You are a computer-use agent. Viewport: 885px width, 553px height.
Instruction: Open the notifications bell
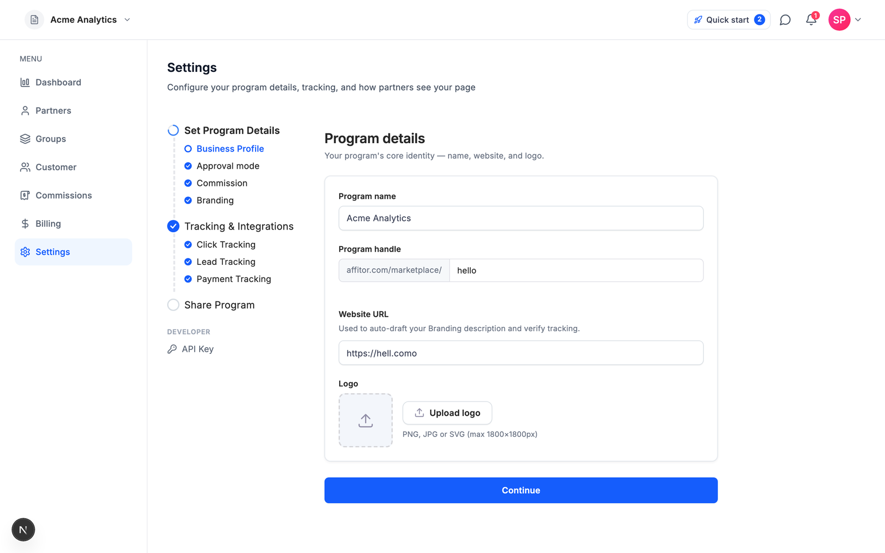[x=811, y=19]
